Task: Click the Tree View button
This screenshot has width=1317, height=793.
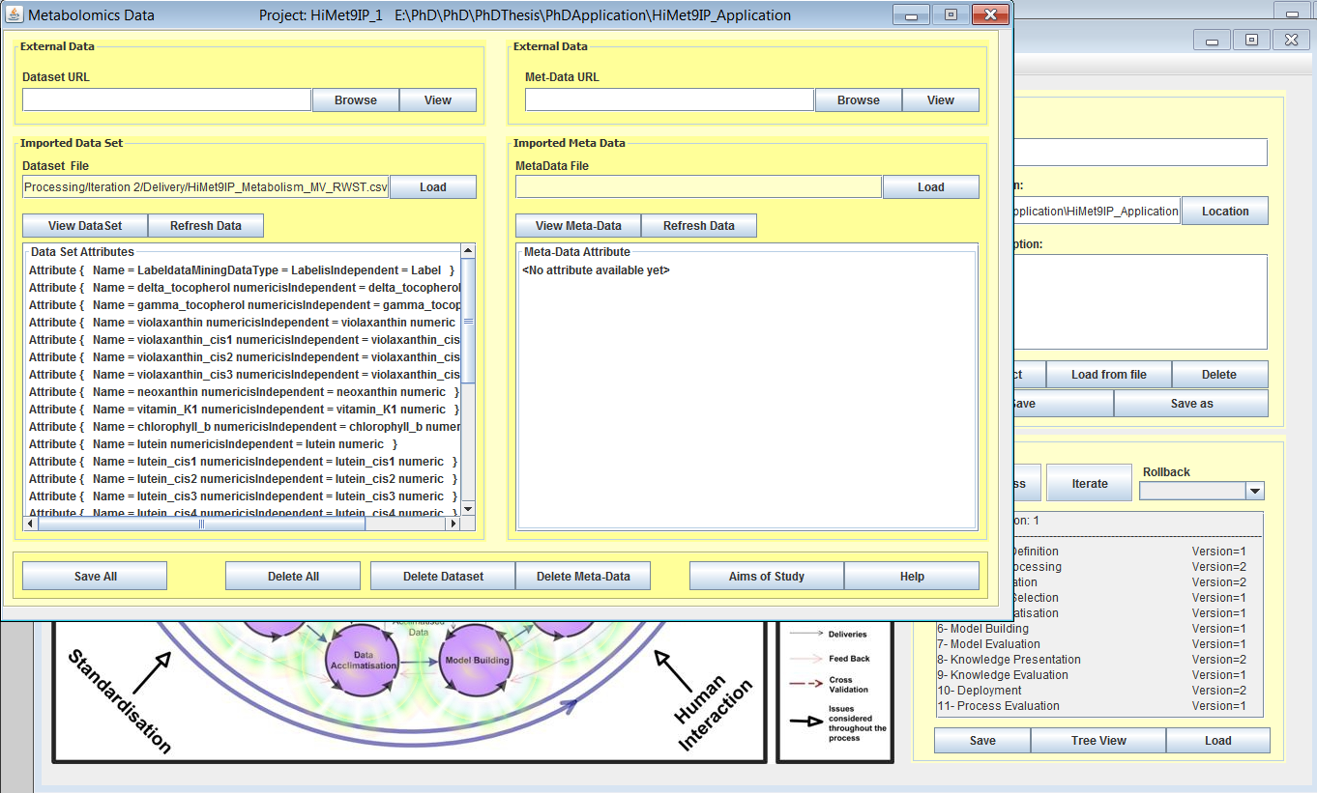Action: (x=1097, y=741)
